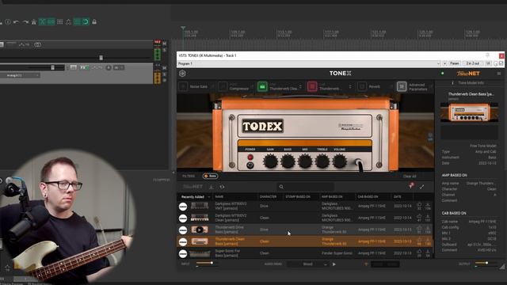Play the audio demo
This screenshot has height=285, width=507.
point(334,264)
